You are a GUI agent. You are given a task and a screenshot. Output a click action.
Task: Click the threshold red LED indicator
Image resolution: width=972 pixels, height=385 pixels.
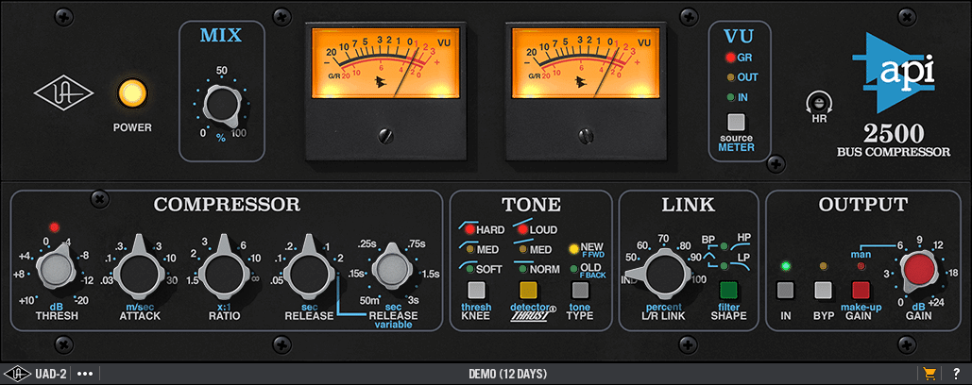click(54, 227)
